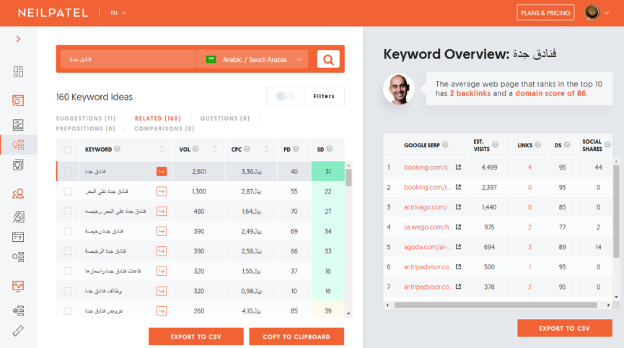Switch to the RELATED (160) tab
Image resolution: width=624 pixels, height=348 pixels.
pos(157,118)
